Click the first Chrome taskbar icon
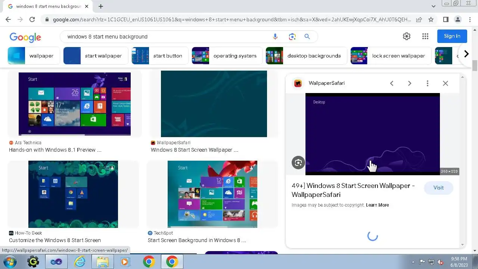This screenshot has width=478, height=269. point(149,262)
